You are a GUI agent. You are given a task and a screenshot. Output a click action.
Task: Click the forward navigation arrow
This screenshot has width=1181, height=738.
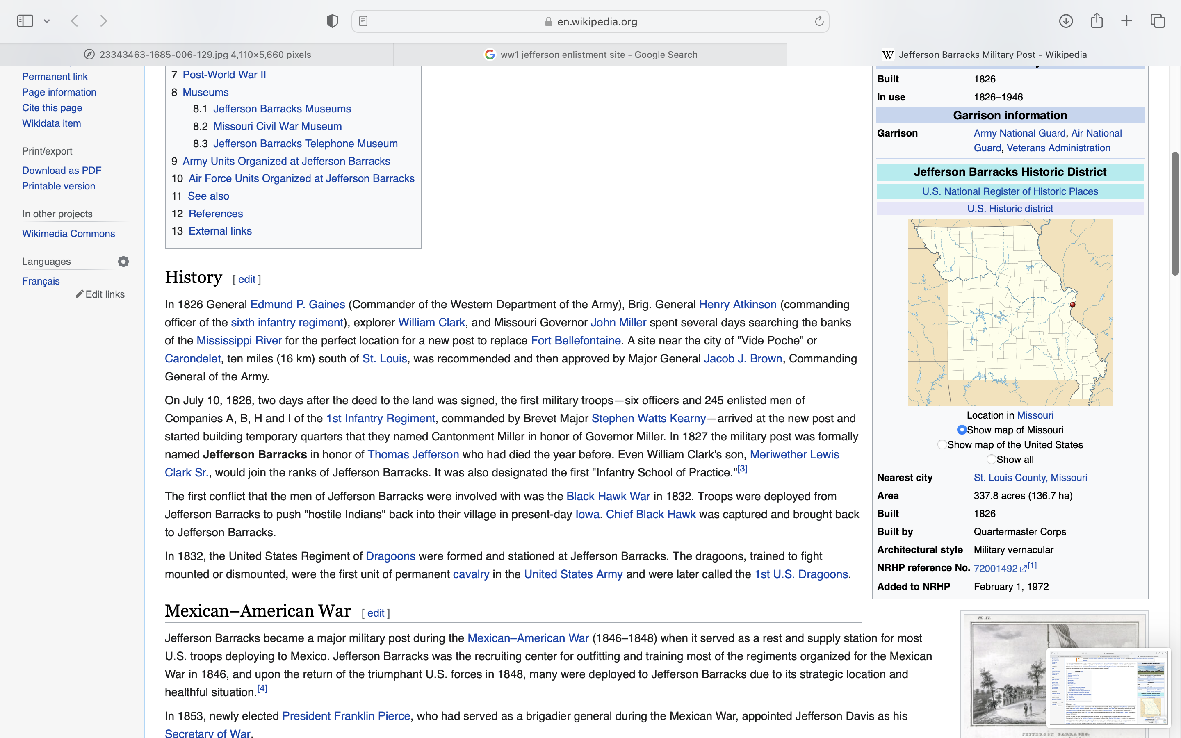click(103, 21)
